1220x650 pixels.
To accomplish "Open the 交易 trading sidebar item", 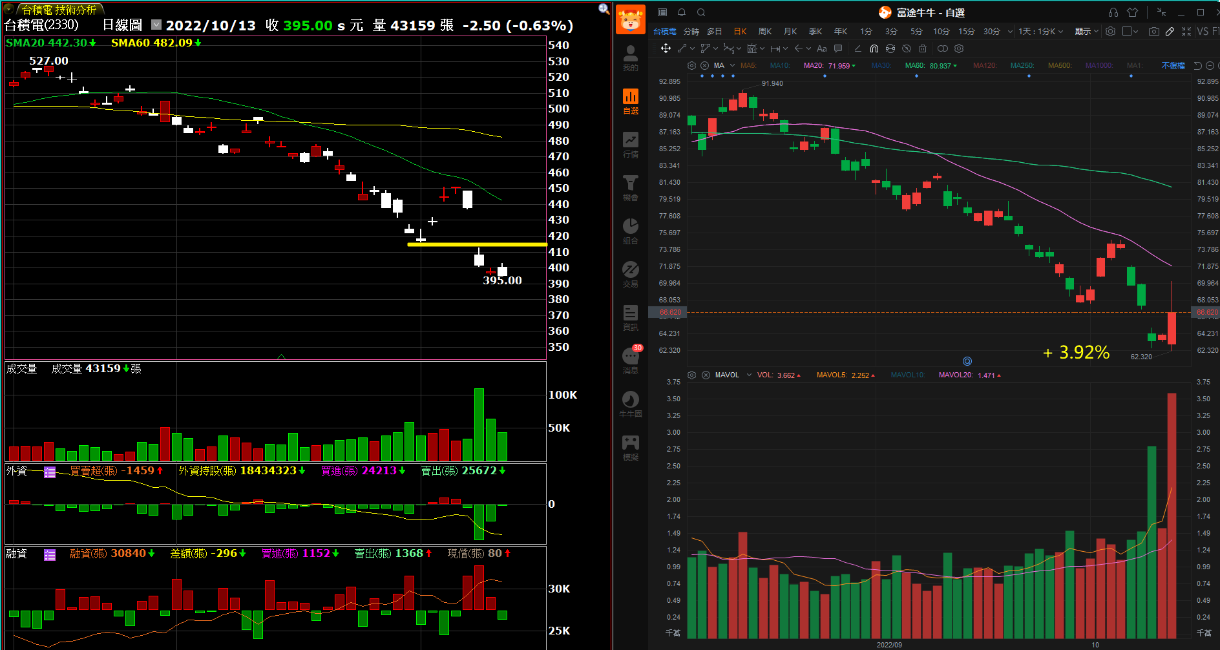I will pyautogui.click(x=631, y=275).
